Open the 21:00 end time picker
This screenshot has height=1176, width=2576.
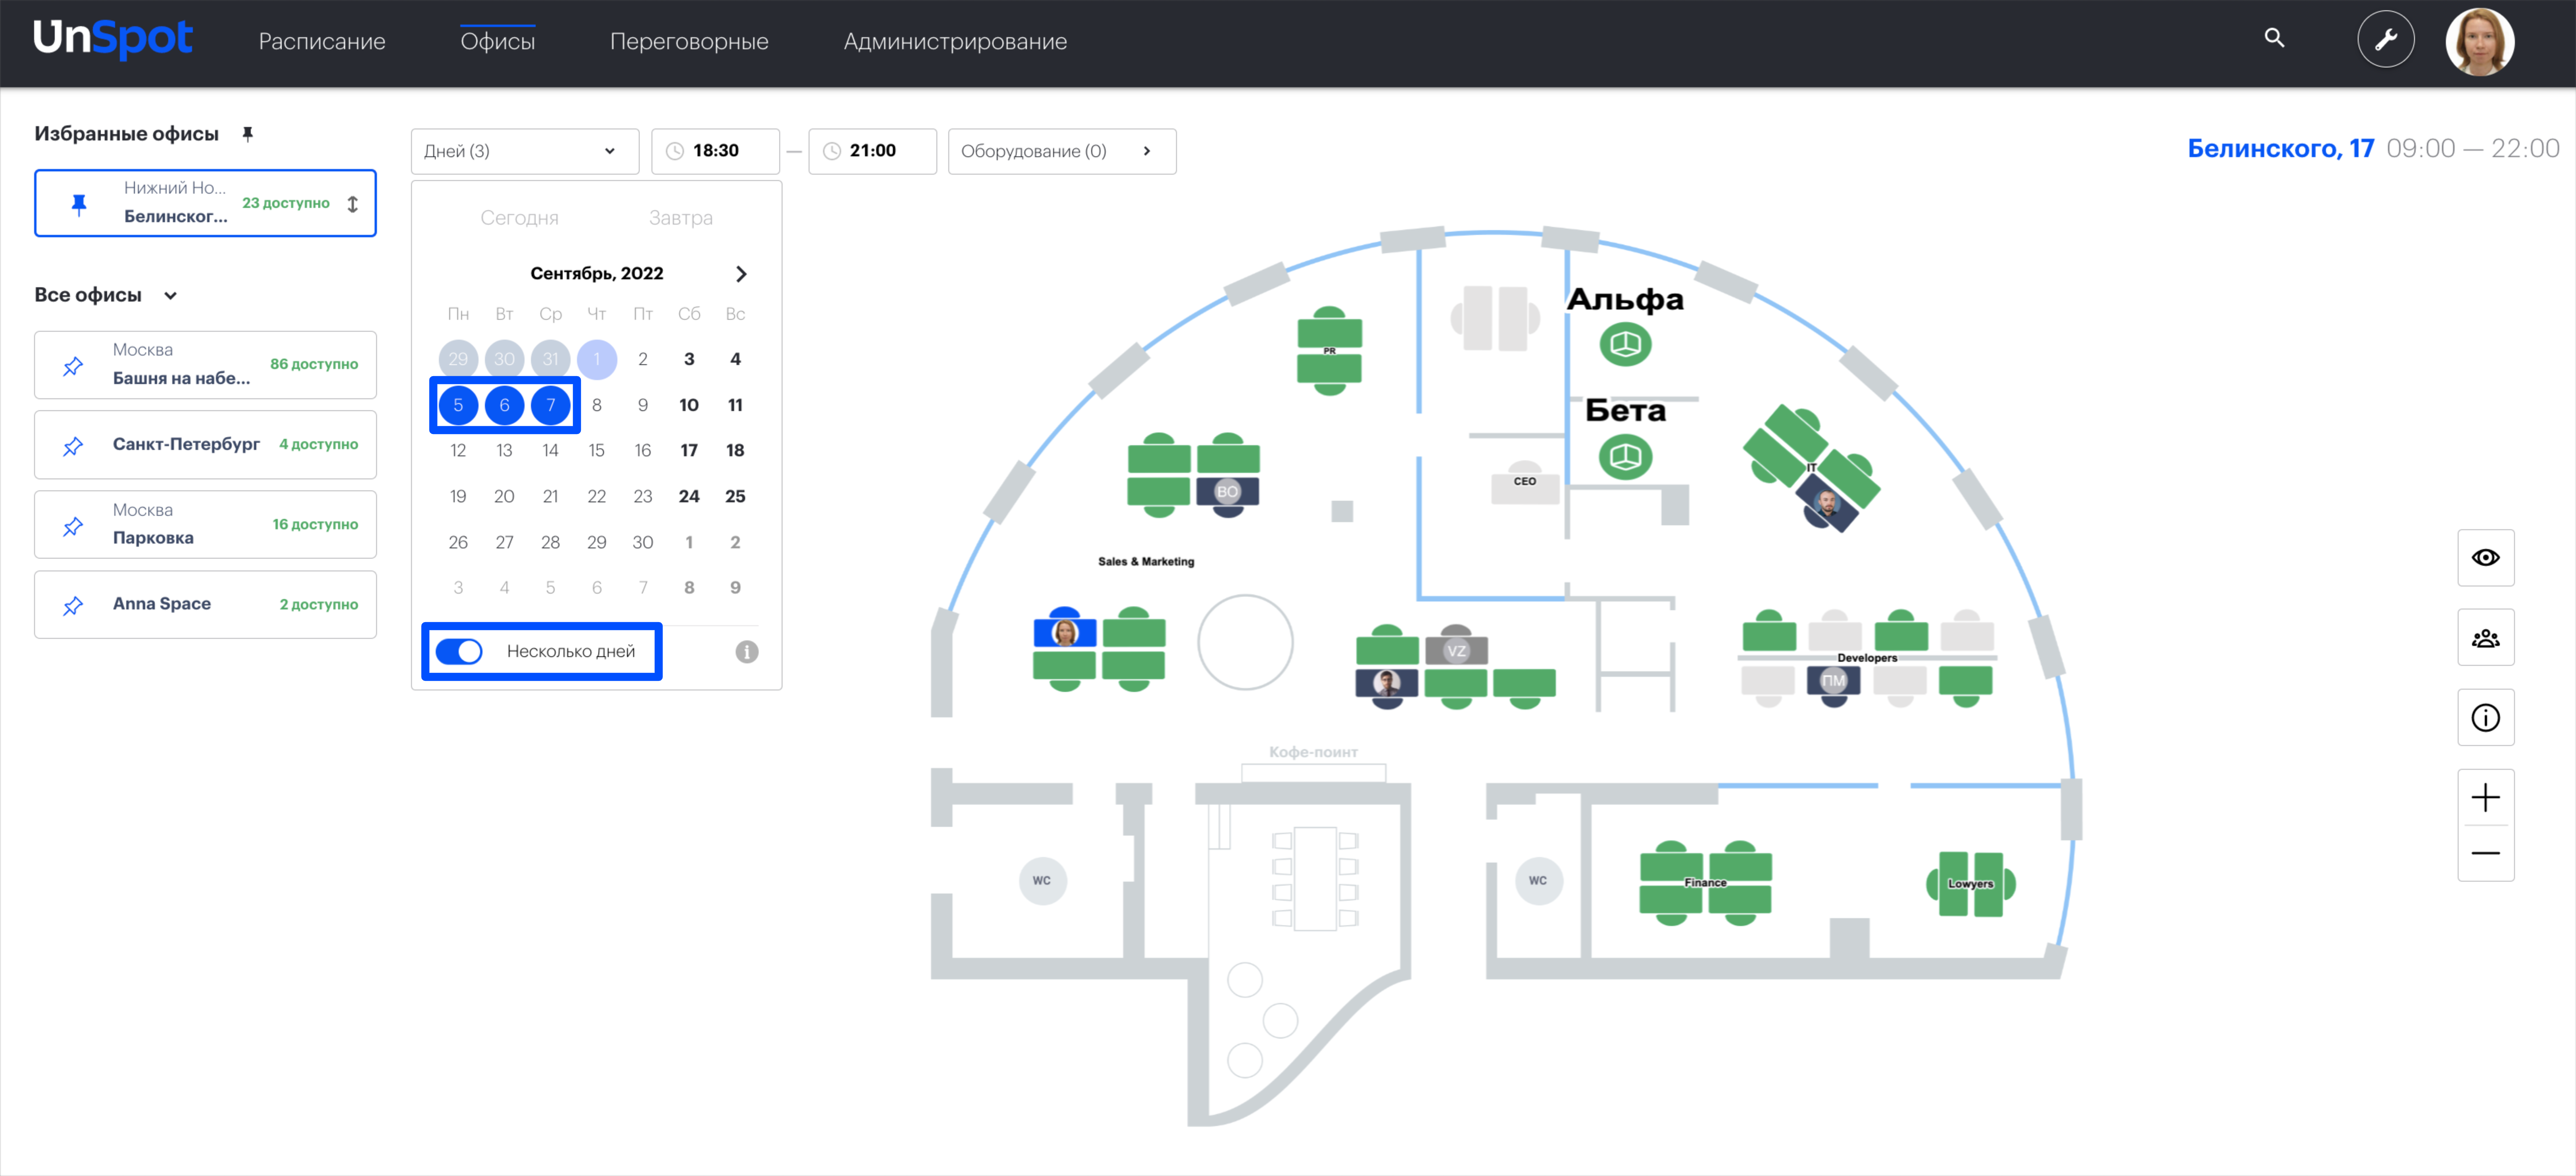(x=872, y=151)
